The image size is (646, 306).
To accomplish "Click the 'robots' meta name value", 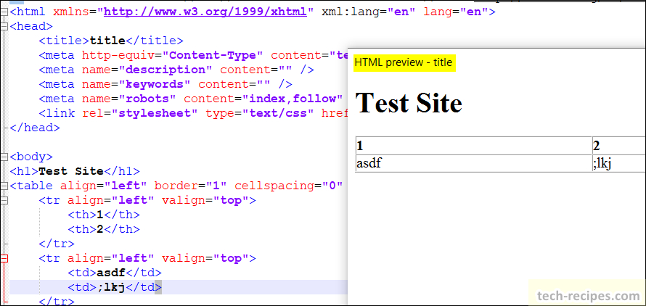I will (x=147, y=99).
